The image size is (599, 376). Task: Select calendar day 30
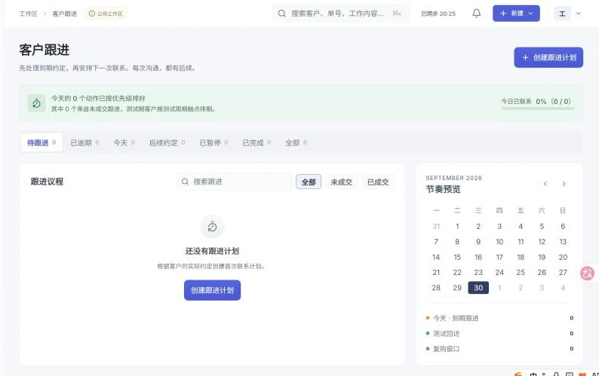tap(478, 288)
